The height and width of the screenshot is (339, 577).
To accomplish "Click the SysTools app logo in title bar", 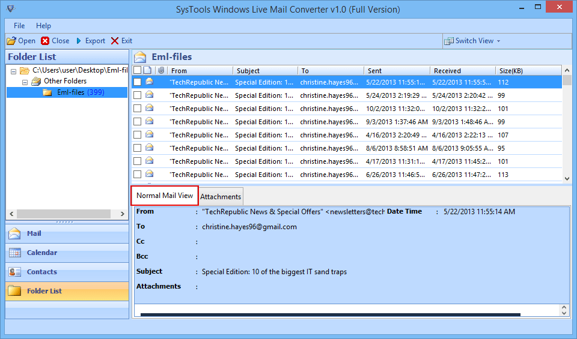I will coord(10,8).
